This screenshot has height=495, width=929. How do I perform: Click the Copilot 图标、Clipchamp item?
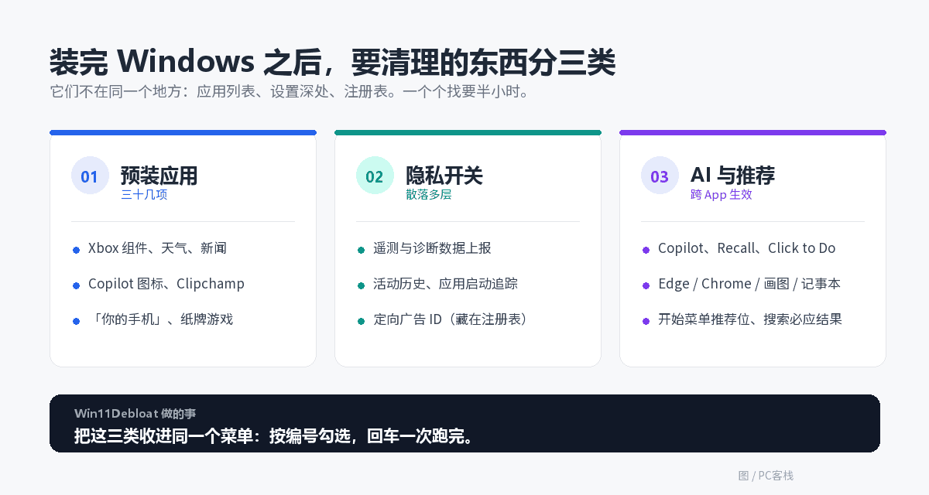pyautogui.click(x=166, y=284)
